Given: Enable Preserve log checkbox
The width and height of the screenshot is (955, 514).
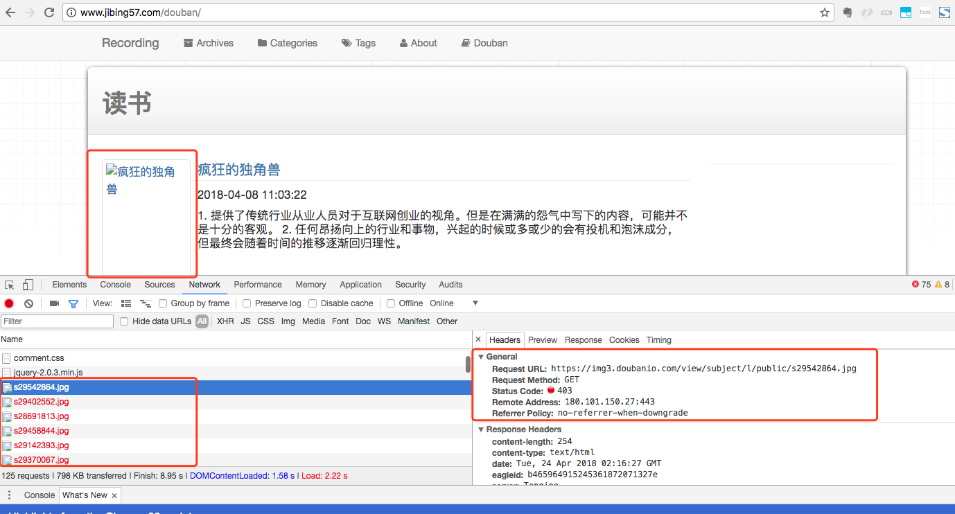Looking at the screenshot, I should [x=247, y=303].
